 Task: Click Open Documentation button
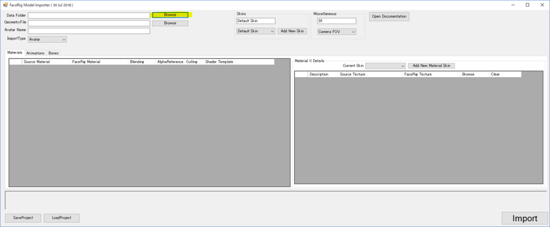389,17
